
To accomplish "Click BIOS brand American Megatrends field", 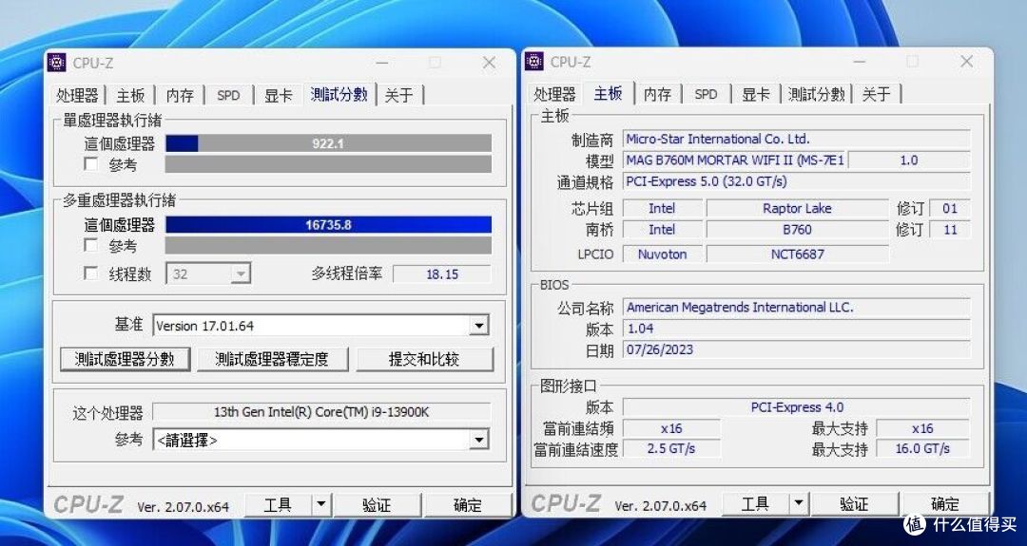I will pos(796,308).
